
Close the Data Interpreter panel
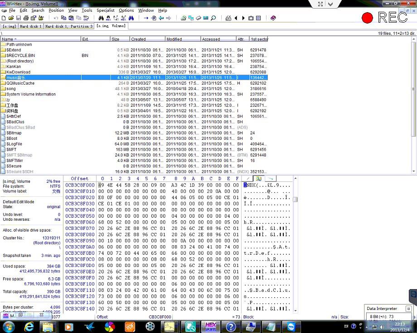pos(408,309)
